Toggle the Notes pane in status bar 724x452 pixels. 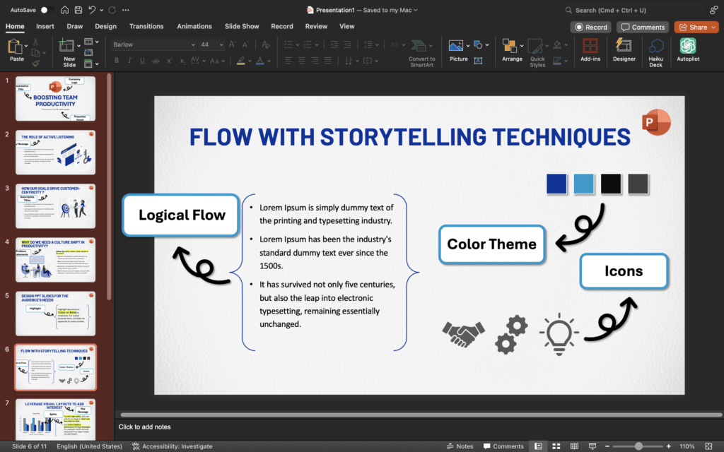coord(460,446)
